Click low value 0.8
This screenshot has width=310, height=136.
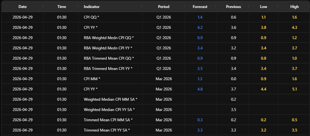264,58
